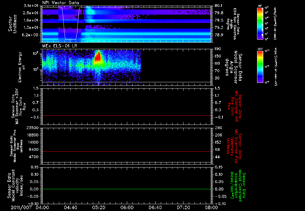Click the '07:20' time axis label
The width and height of the screenshot is (305, 211).
pyautogui.click(x=183, y=207)
